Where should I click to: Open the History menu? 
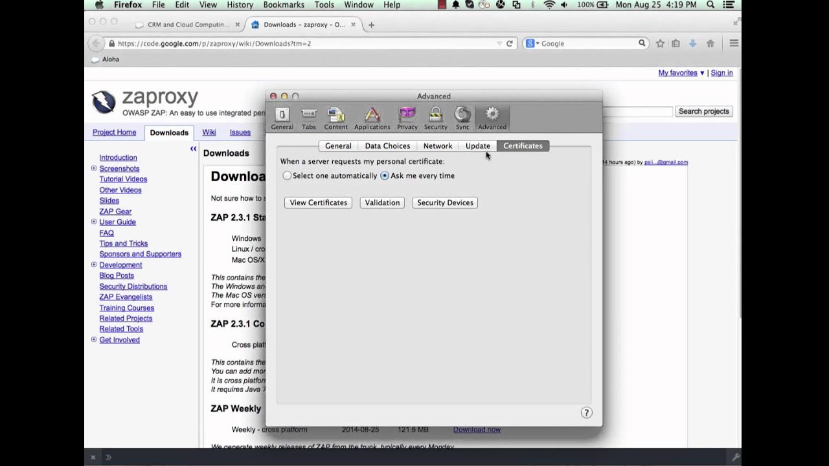240,5
